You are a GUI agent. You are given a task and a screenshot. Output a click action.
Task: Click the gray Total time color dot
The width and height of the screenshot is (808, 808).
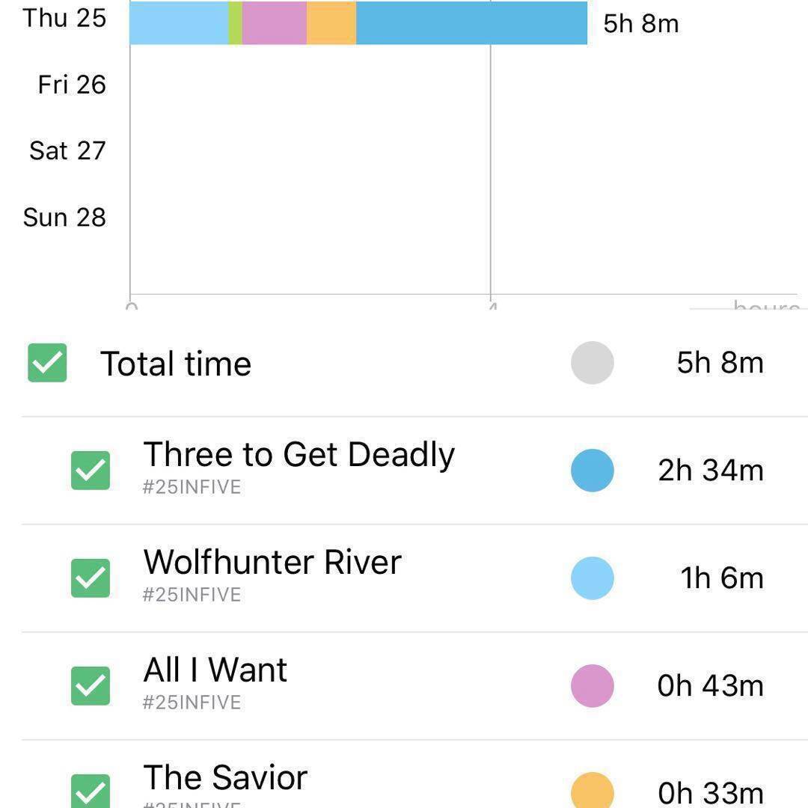(592, 363)
